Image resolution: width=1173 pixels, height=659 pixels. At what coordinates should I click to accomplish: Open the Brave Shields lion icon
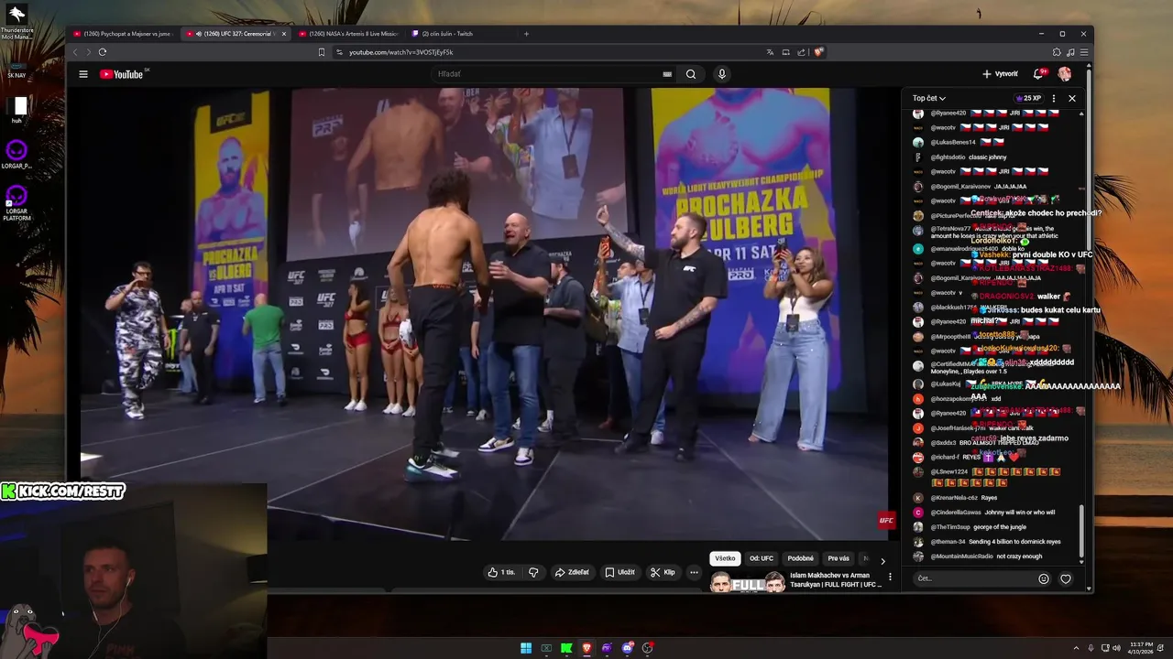click(818, 52)
